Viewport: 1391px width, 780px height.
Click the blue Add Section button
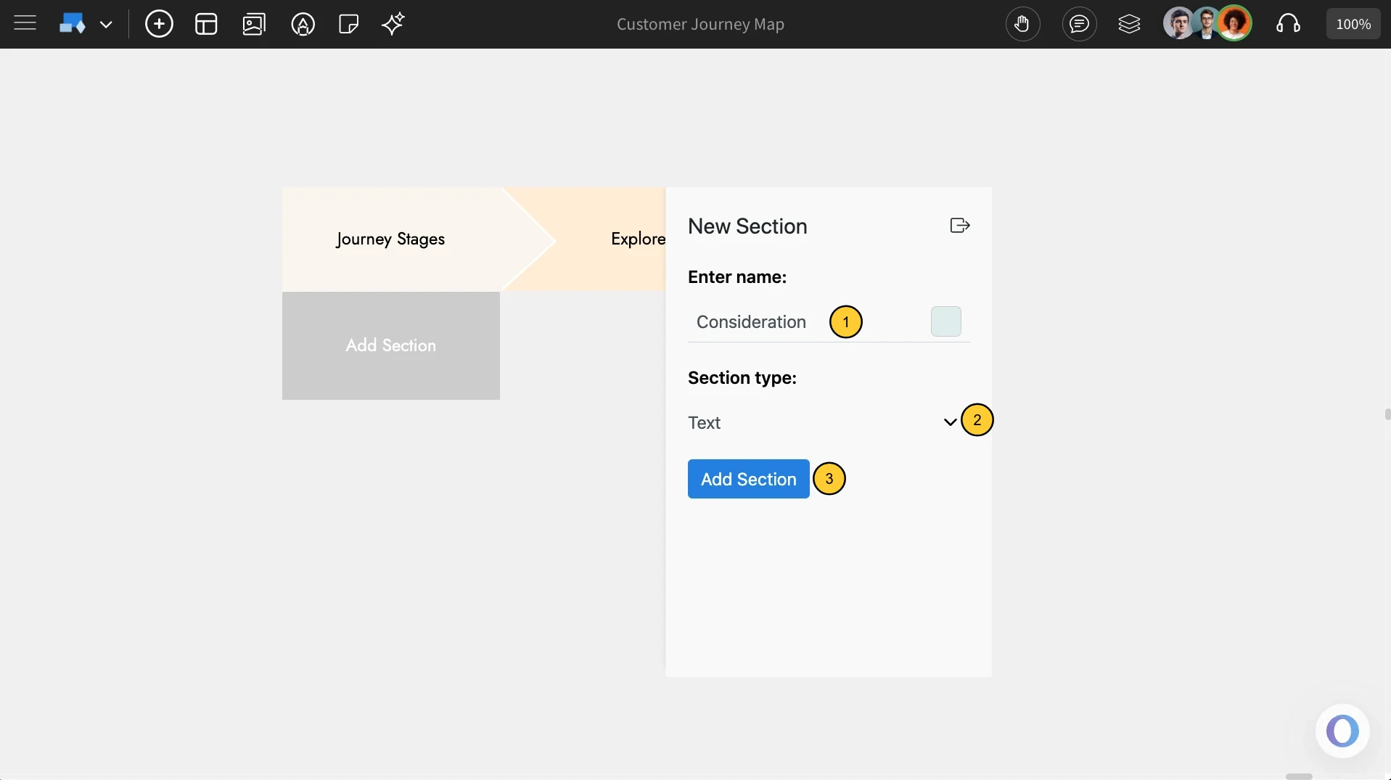748,479
